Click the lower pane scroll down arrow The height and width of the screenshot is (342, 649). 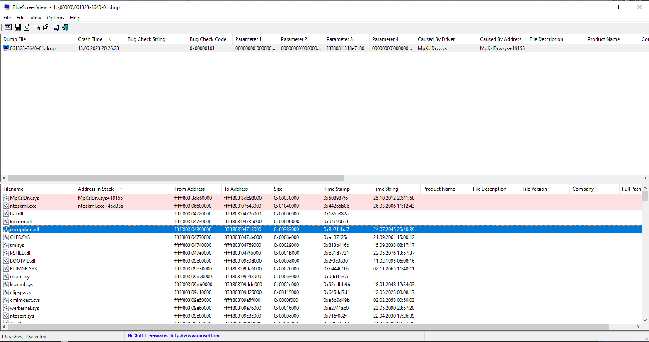[x=645, y=320]
